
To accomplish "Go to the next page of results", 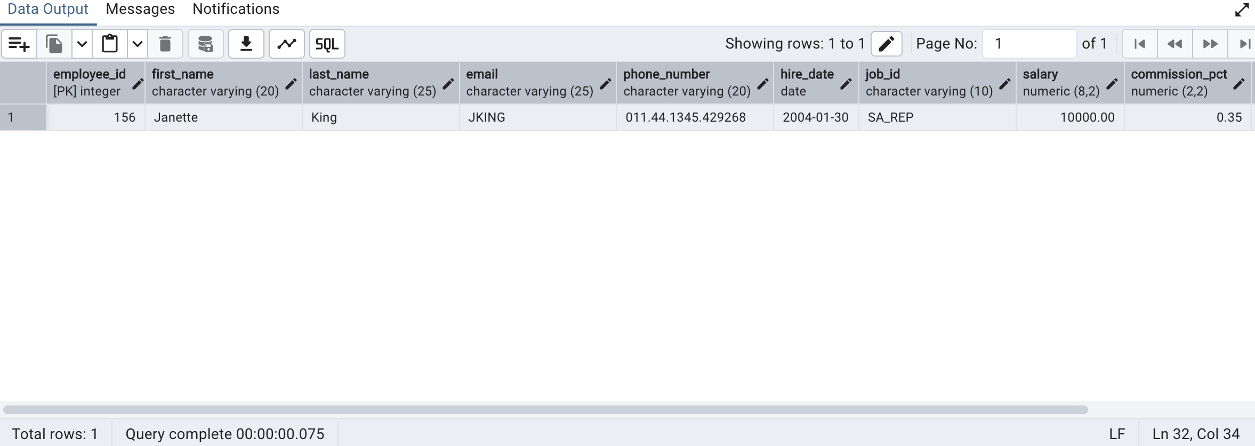I will (x=1210, y=44).
